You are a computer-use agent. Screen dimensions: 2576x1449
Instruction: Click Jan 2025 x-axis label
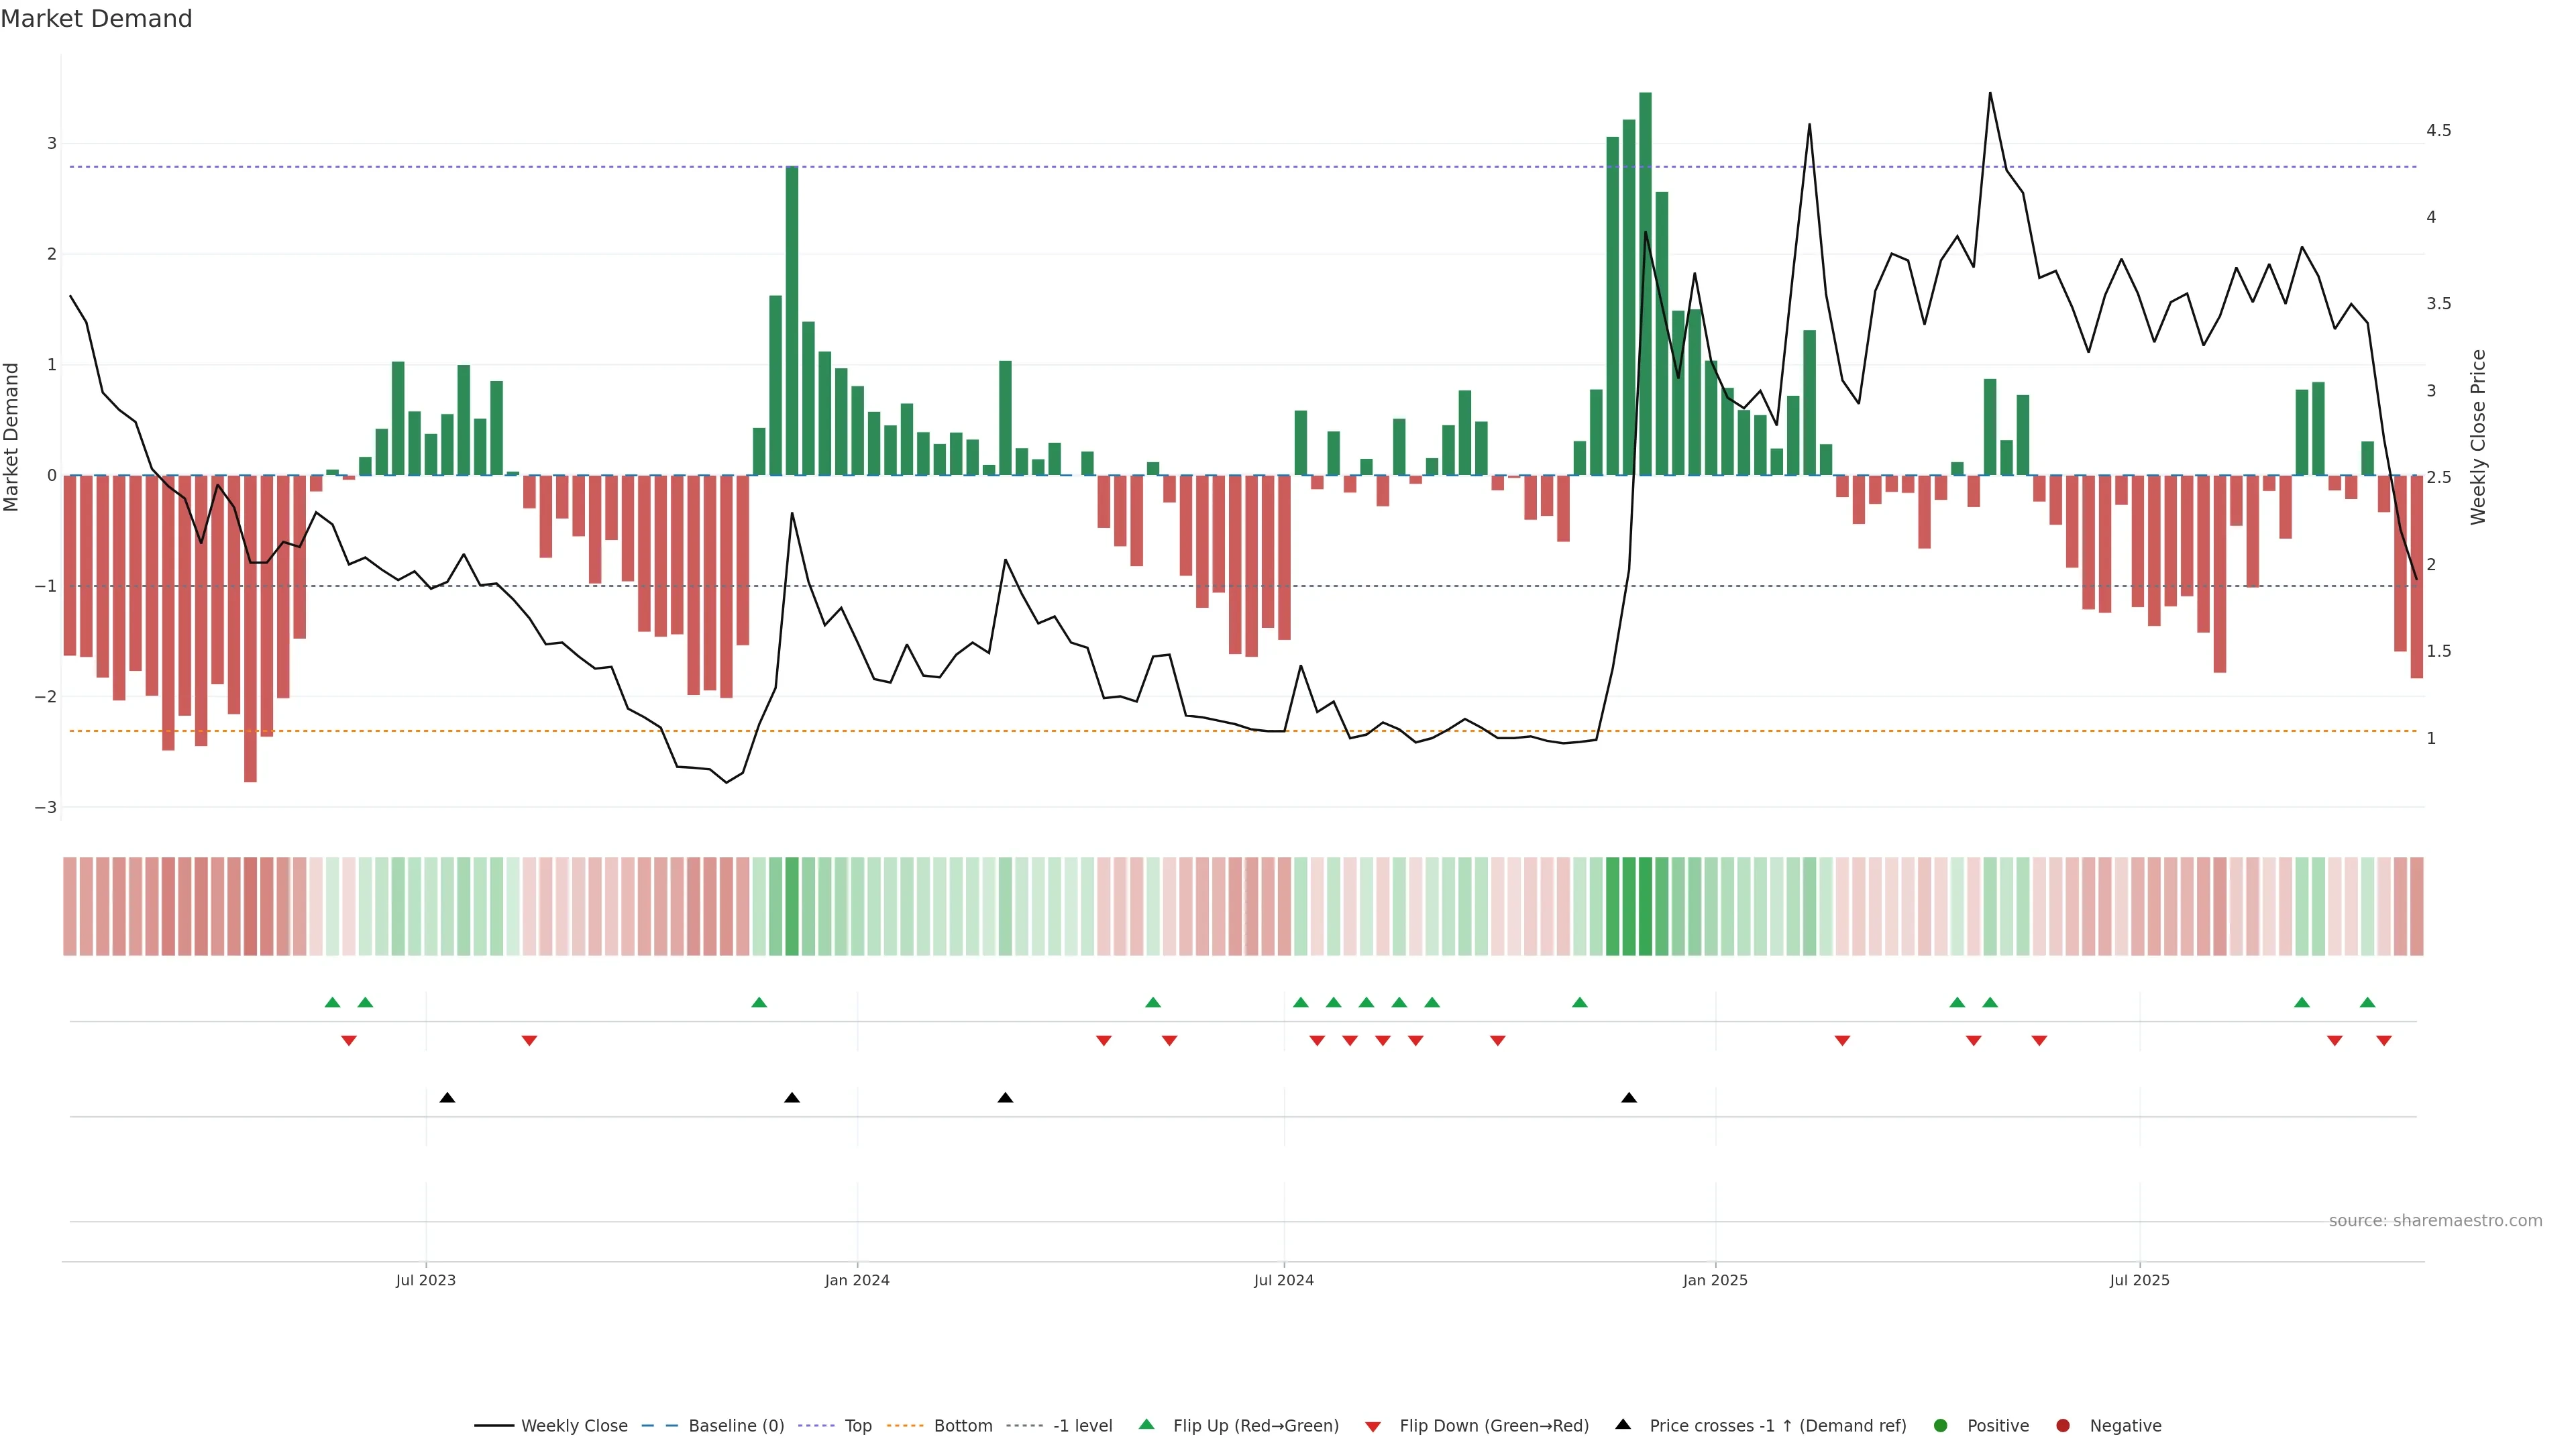point(1715,1280)
